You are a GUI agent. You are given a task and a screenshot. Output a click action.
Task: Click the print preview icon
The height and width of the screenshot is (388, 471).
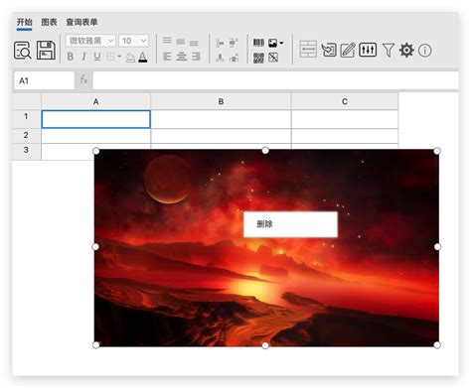point(23,51)
